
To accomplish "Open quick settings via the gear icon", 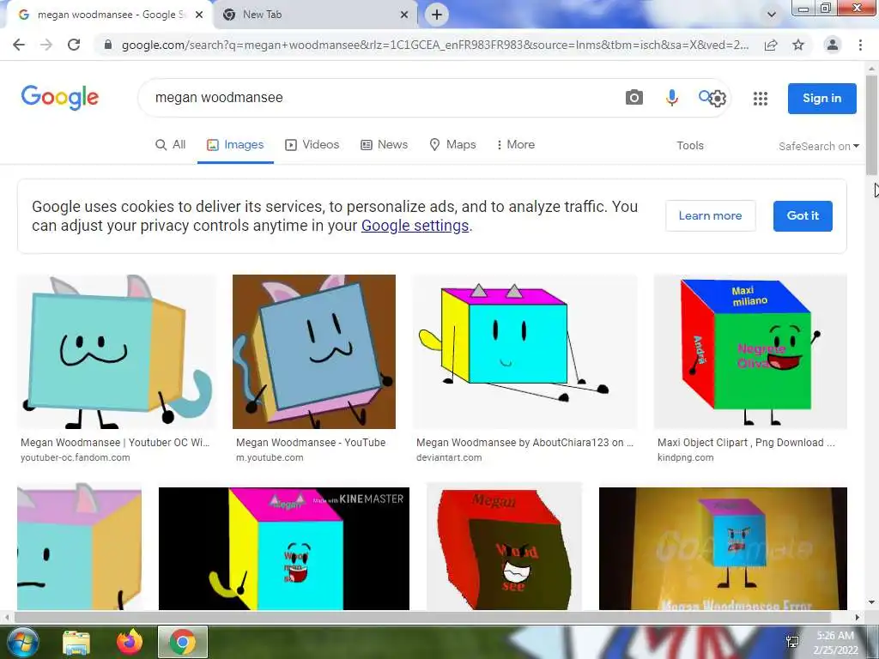I will (x=718, y=99).
